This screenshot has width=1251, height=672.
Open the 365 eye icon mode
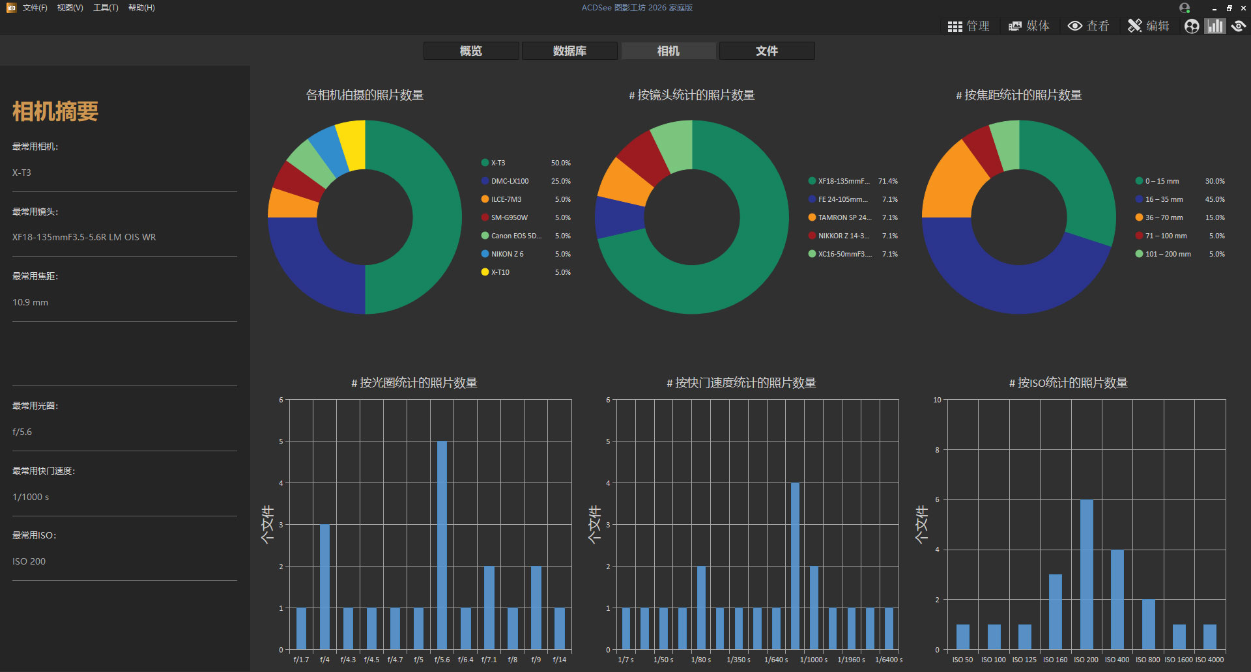click(x=1239, y=26)
